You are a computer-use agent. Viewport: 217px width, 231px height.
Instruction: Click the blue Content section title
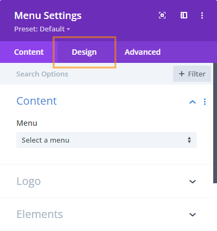pyautogui.click(x=36, y=101)
